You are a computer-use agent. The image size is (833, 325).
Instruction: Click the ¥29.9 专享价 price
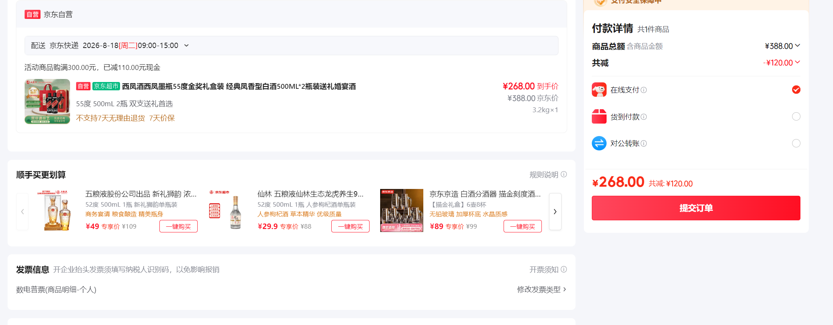click(278, 226)
